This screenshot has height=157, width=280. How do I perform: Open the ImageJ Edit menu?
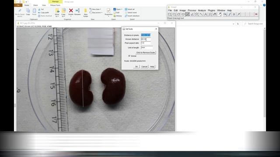176,10
